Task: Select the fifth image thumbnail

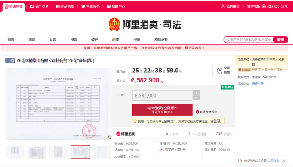Action: [x=102, y=152]
